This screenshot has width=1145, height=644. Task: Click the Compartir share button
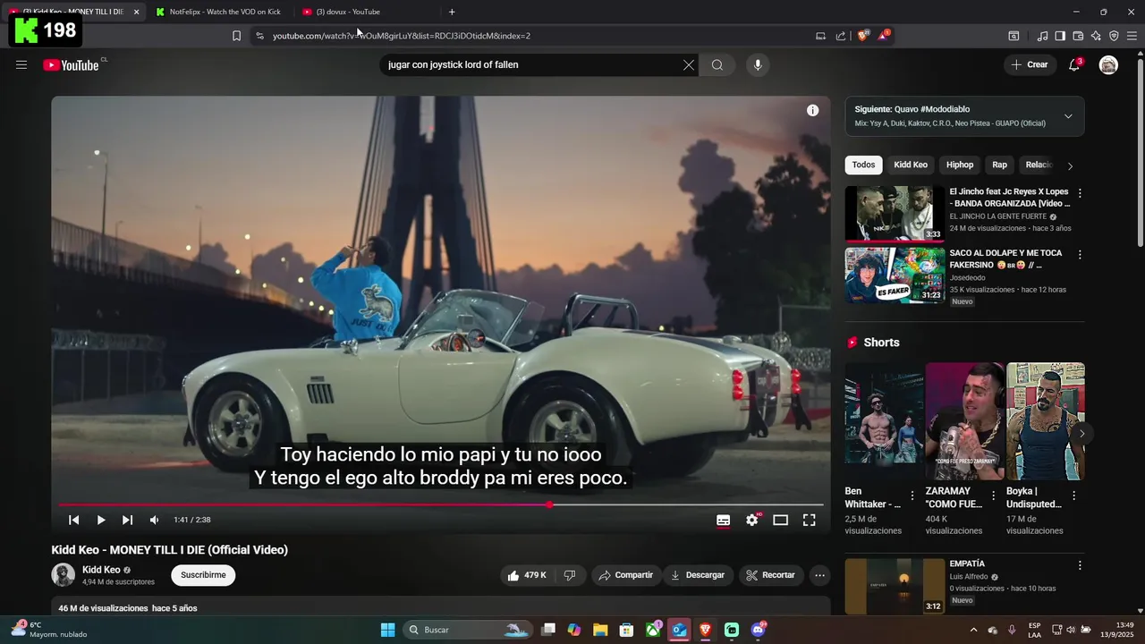(x=626, y=575)
